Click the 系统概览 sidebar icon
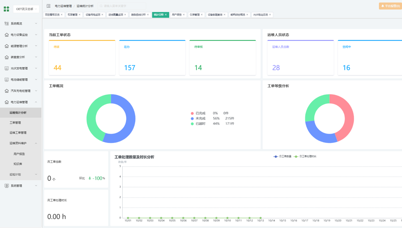This screenshot has width=402, height=228. [6, 24]
